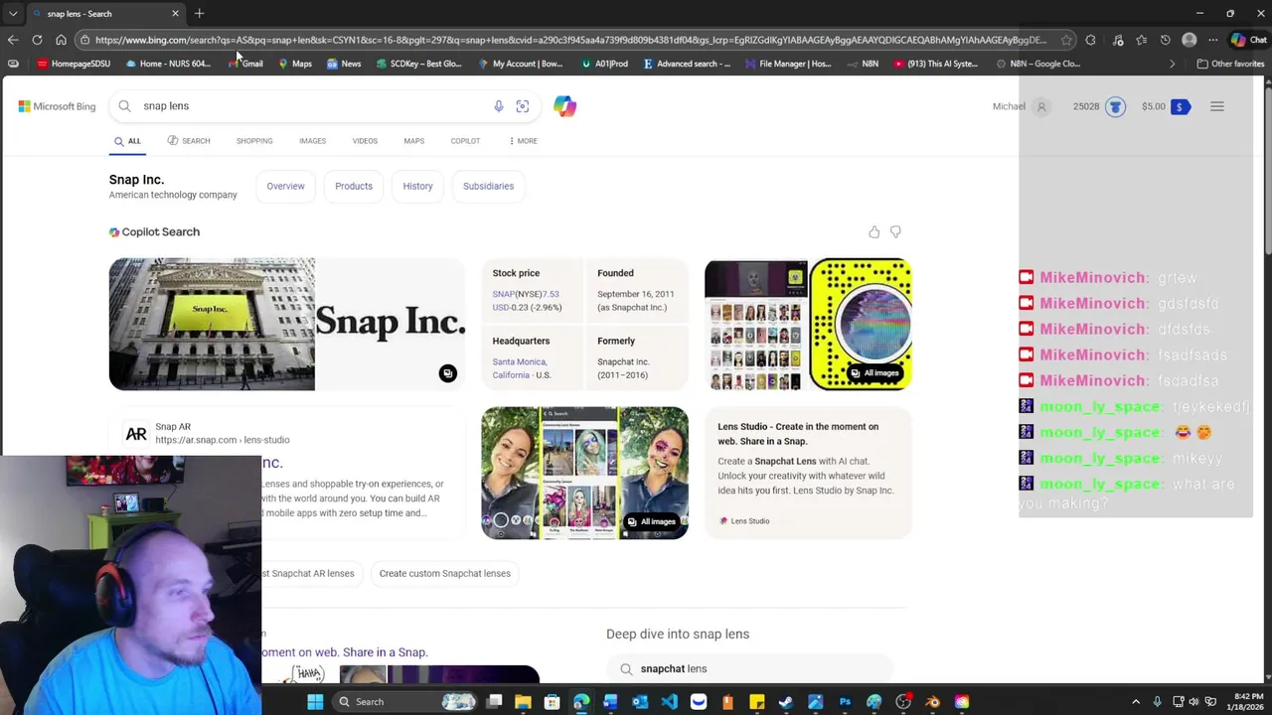Open Steam from the taskbar

786,702
